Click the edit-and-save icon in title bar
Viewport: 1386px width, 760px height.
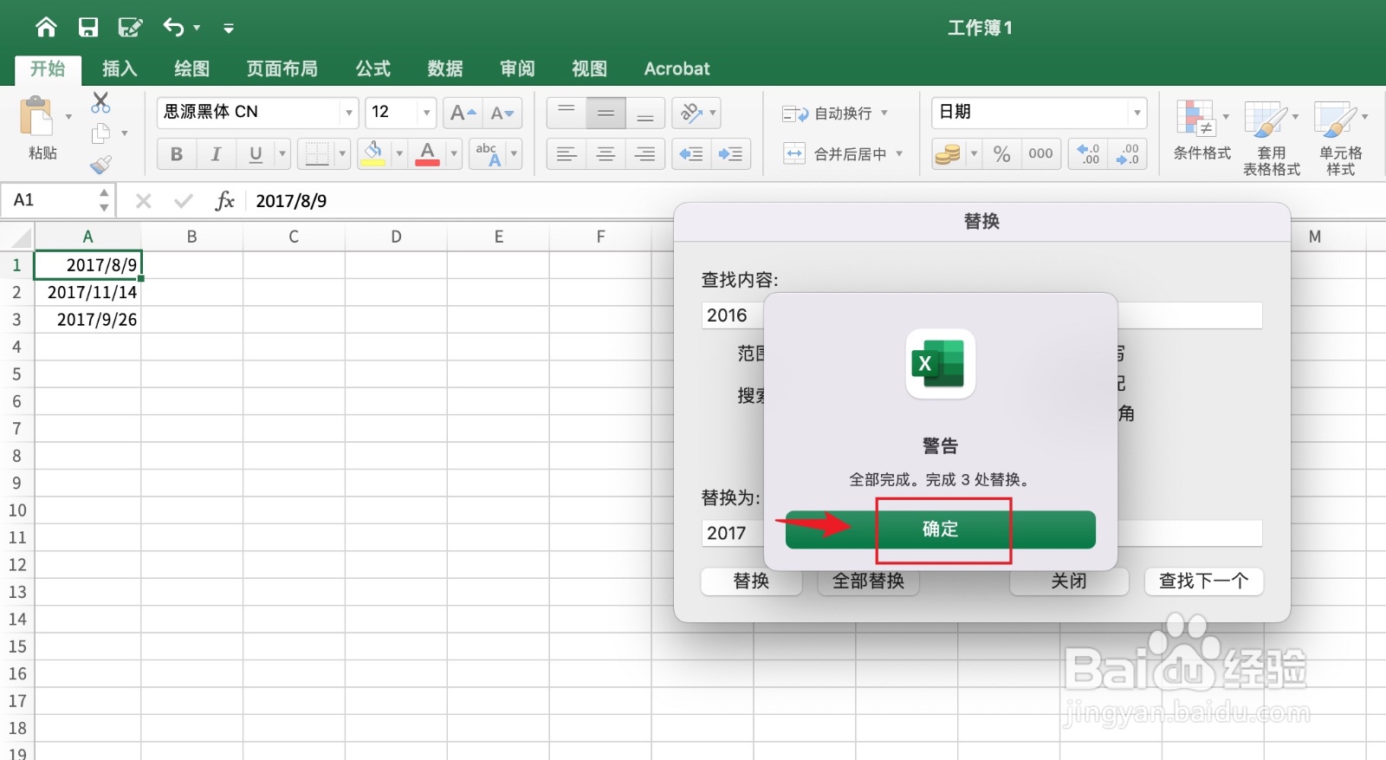pyautogui.click(x=130, y=28)
